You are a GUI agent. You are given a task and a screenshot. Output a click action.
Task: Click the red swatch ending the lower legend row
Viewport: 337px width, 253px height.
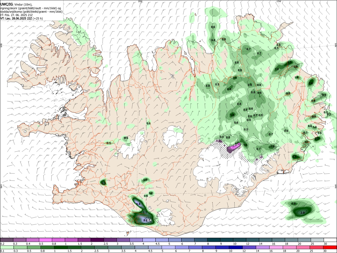[330, 247]
